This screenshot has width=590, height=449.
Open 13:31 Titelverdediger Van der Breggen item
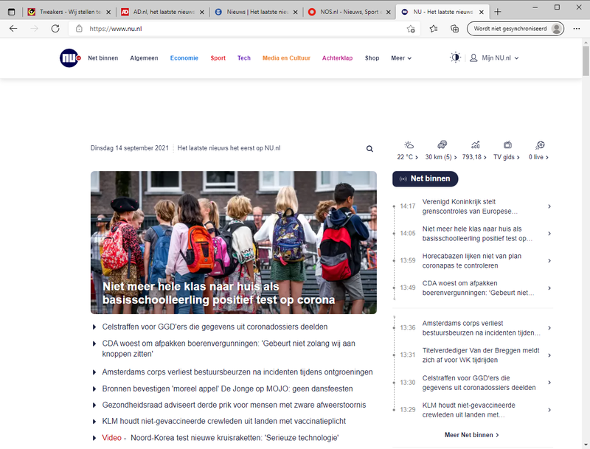(473, 355)
